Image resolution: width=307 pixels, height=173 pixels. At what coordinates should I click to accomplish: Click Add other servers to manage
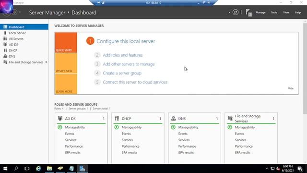pos(129,64)
